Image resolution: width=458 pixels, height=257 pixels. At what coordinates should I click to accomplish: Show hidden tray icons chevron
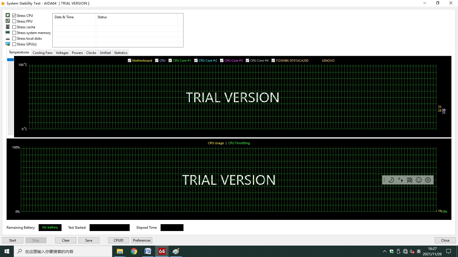click(x=384, y=251)
